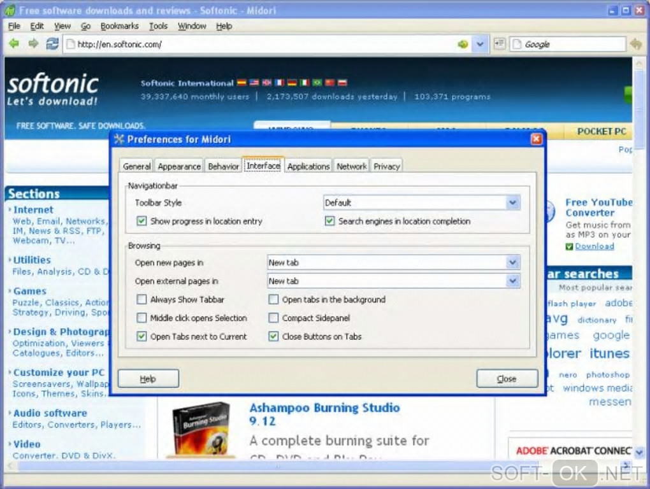The image size is (650, 489).
Task: Enable Always Show Tabbar
Action: pos(141,299)
